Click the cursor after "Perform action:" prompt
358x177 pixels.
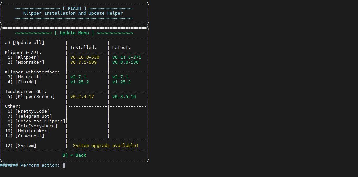tap(64, 165)
